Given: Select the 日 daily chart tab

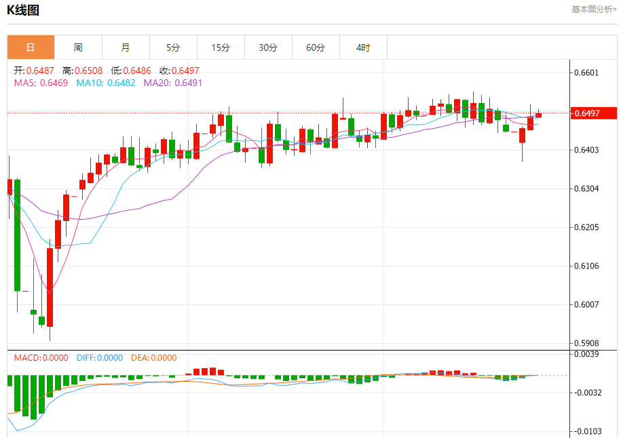Looking at the screenshot, I should (31, 47).
